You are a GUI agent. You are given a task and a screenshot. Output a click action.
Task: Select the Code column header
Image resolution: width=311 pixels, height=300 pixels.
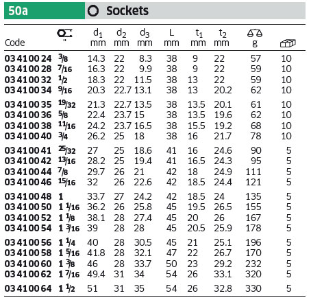(x=15, y=43)
